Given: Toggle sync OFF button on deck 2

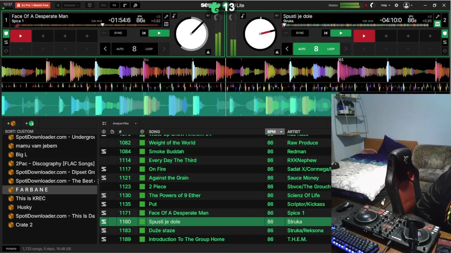Looking at the screenshot, I should [x=286, y=33].
